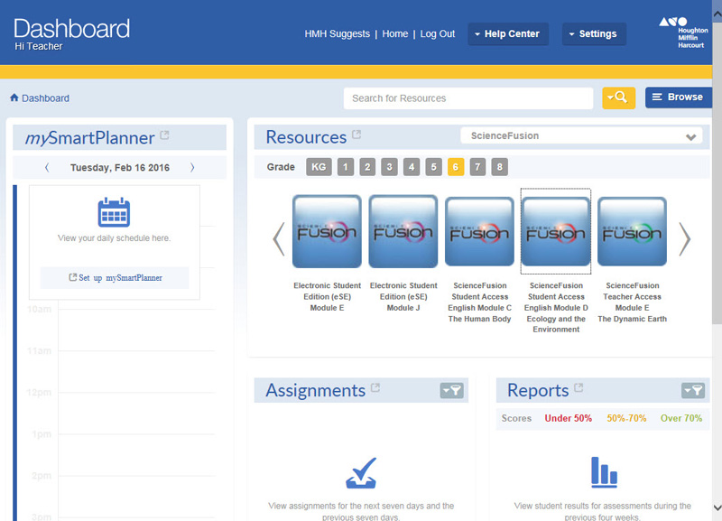Click the yellow search magnifier button
Viewport: 722px width, 521px height.
point(619,98)
